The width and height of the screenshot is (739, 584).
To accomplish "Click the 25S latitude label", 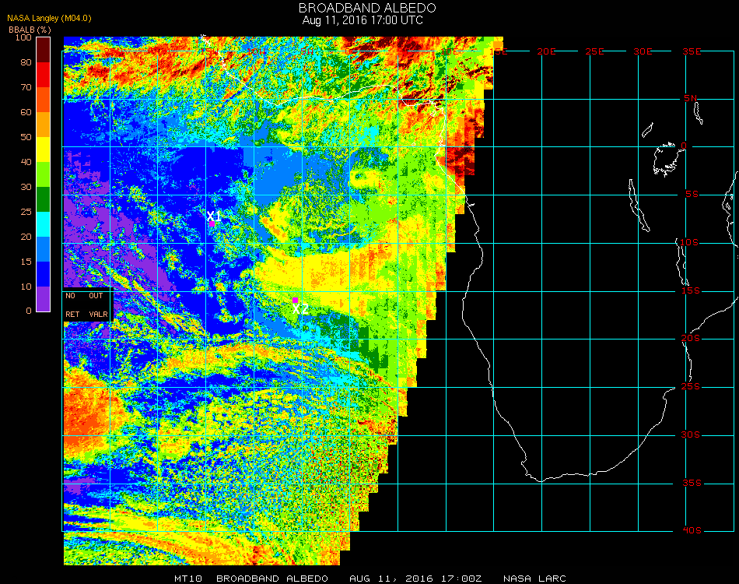I will [691, 386].
